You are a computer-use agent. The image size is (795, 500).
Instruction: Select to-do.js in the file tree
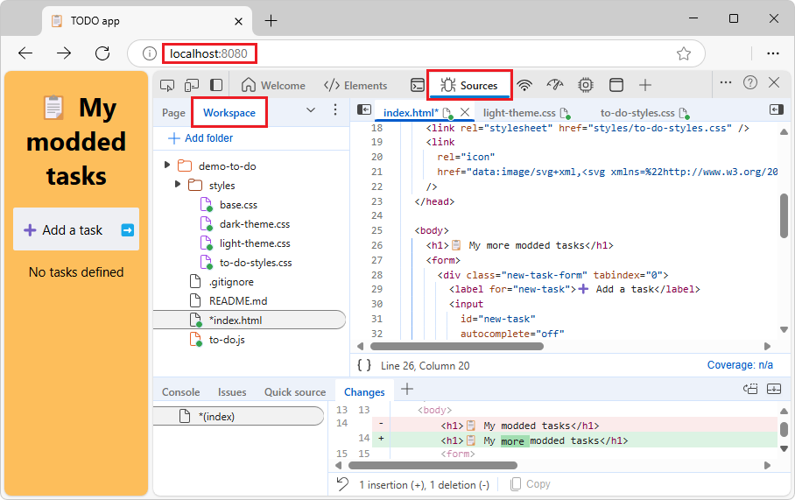coord(227,340)
